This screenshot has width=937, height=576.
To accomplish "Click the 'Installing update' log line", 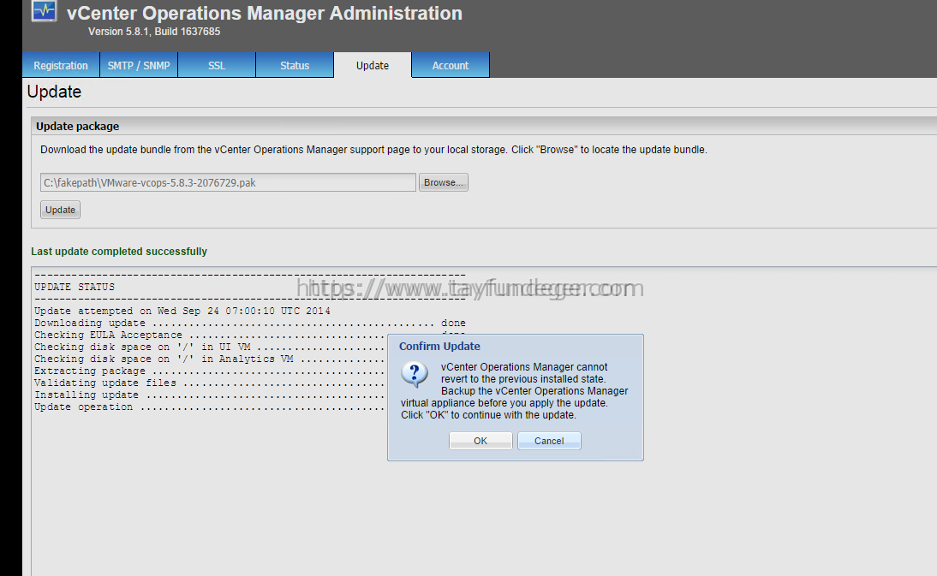I will [211, 395].
